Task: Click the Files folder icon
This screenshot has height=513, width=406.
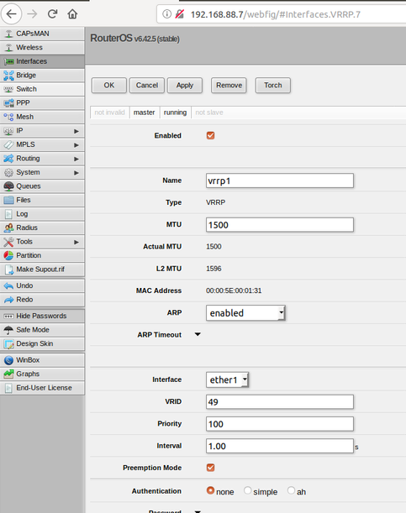Action: [9, 200]
